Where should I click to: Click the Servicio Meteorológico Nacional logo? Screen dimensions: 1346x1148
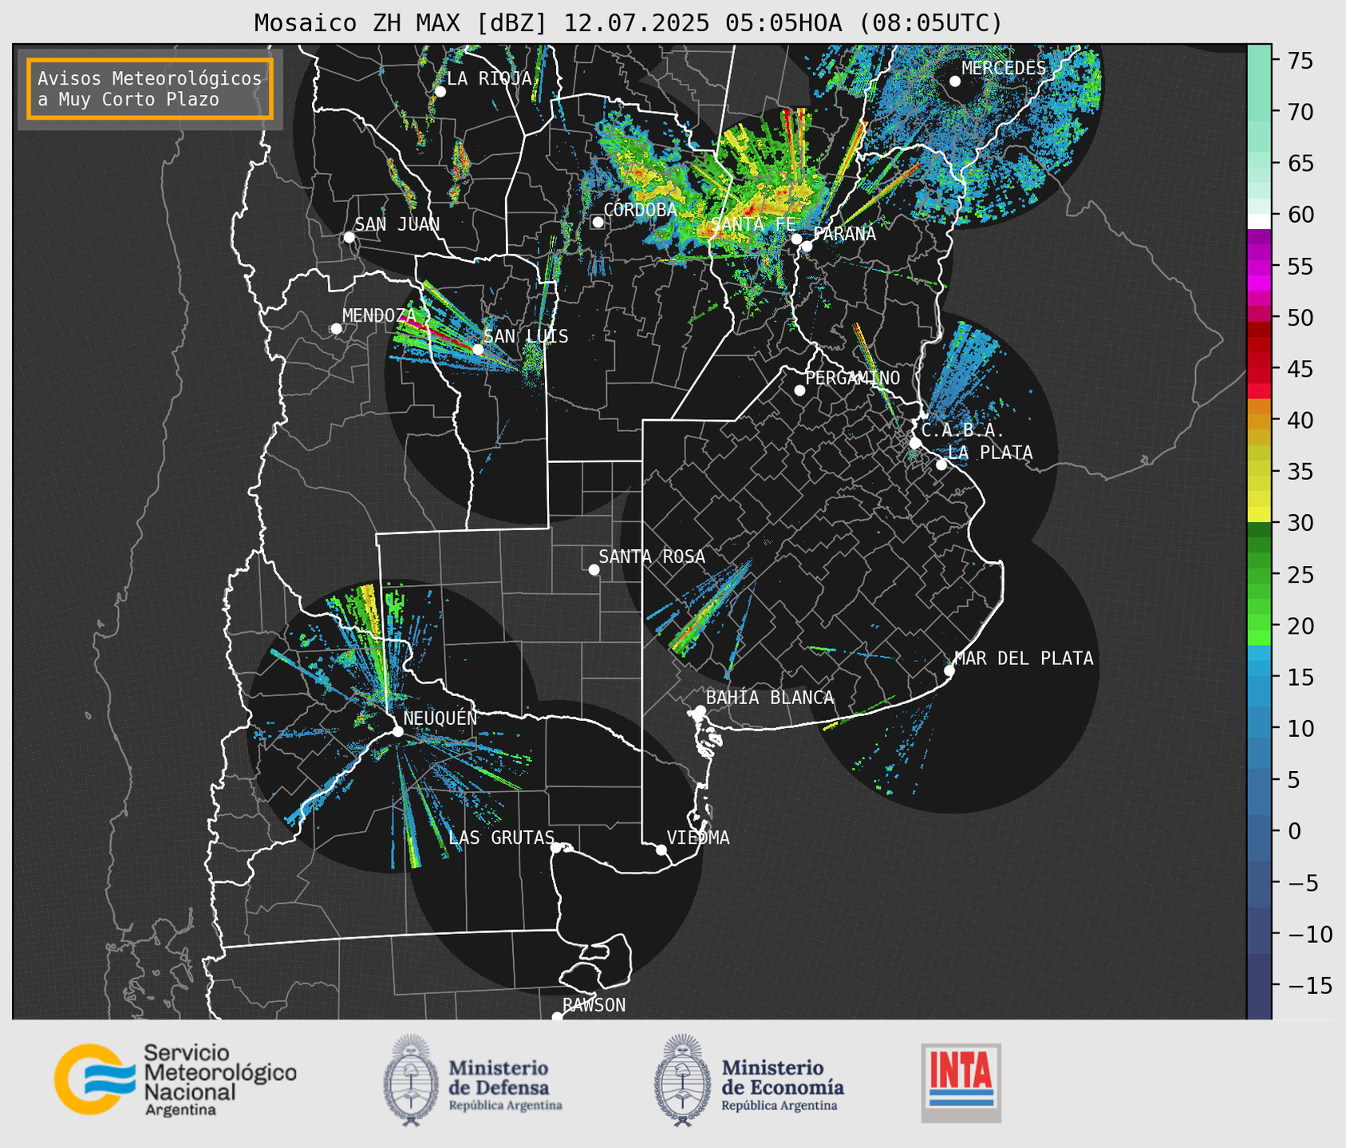175,1079
